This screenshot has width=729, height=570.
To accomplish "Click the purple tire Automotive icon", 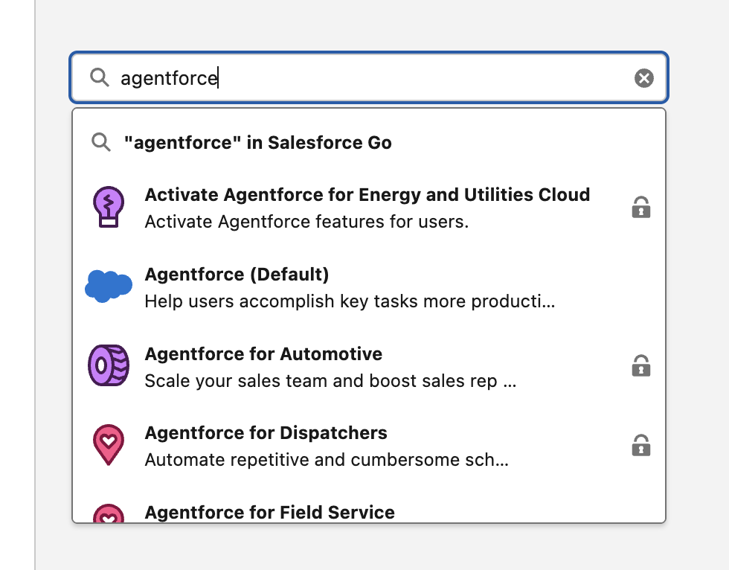I will [109, 365].
